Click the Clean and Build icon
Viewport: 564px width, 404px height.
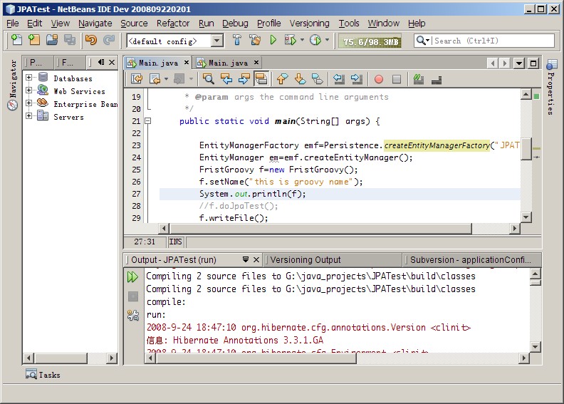[x=255, y=40]
